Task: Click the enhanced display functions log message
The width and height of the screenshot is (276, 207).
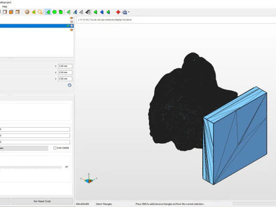Action: point(105,20)
